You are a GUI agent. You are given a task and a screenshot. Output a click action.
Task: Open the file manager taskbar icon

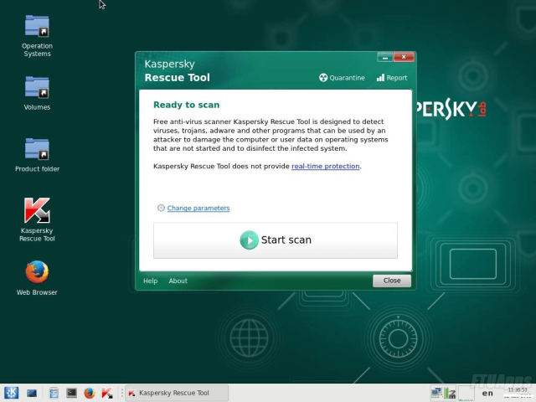54,393
